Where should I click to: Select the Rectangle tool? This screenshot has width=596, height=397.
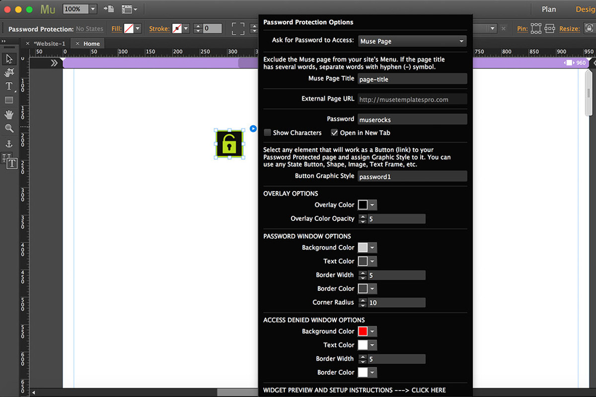[9, 100]
